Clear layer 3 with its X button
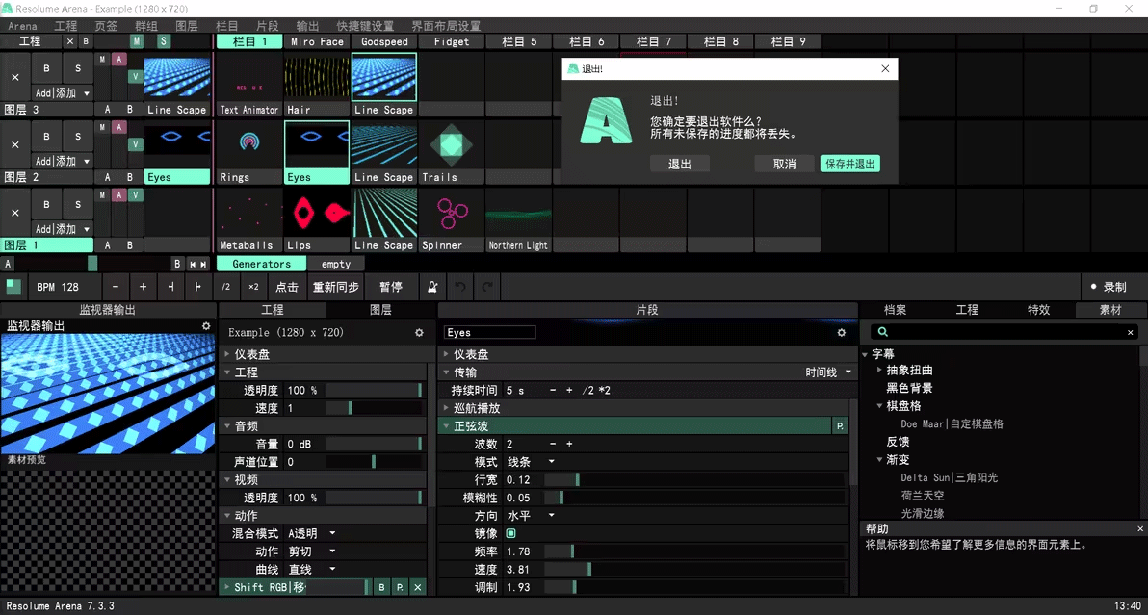 tap(14, 77)
